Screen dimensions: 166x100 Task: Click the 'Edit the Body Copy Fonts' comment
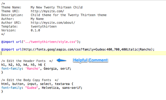(x=30, y=80)
